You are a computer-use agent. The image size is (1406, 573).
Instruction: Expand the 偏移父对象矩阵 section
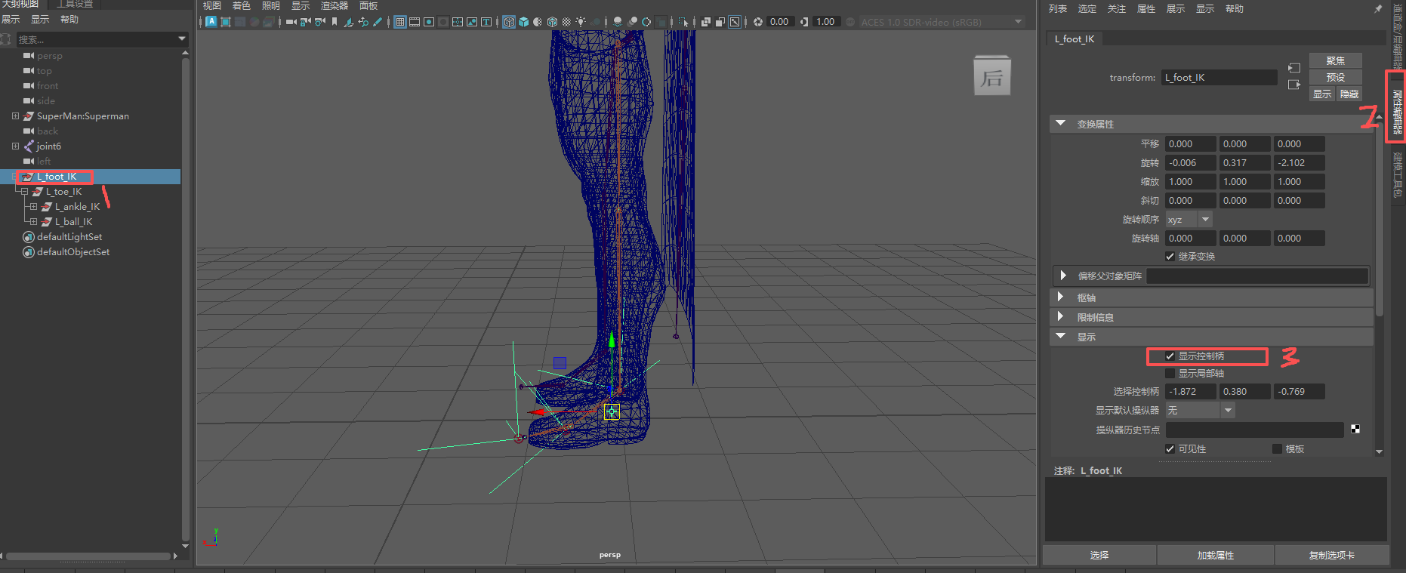(x=1063, y=276)
